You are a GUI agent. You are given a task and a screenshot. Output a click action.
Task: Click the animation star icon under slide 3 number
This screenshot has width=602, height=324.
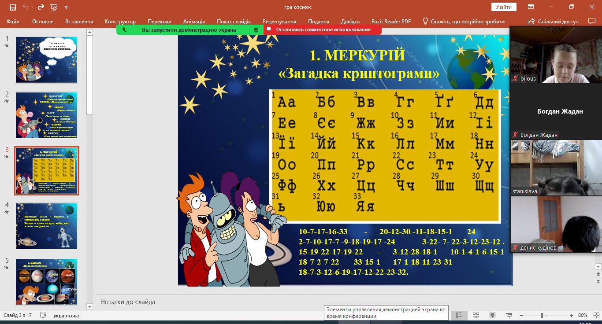tap(7, 156)
